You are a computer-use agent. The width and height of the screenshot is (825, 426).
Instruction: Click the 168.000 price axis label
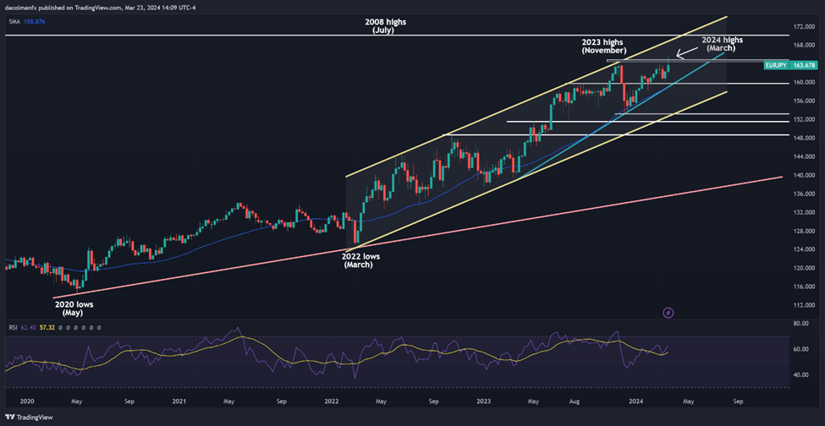806,45
